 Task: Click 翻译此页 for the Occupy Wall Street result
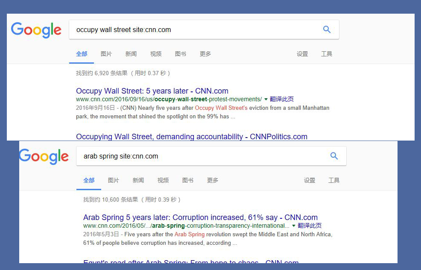(x=282, y=99)
